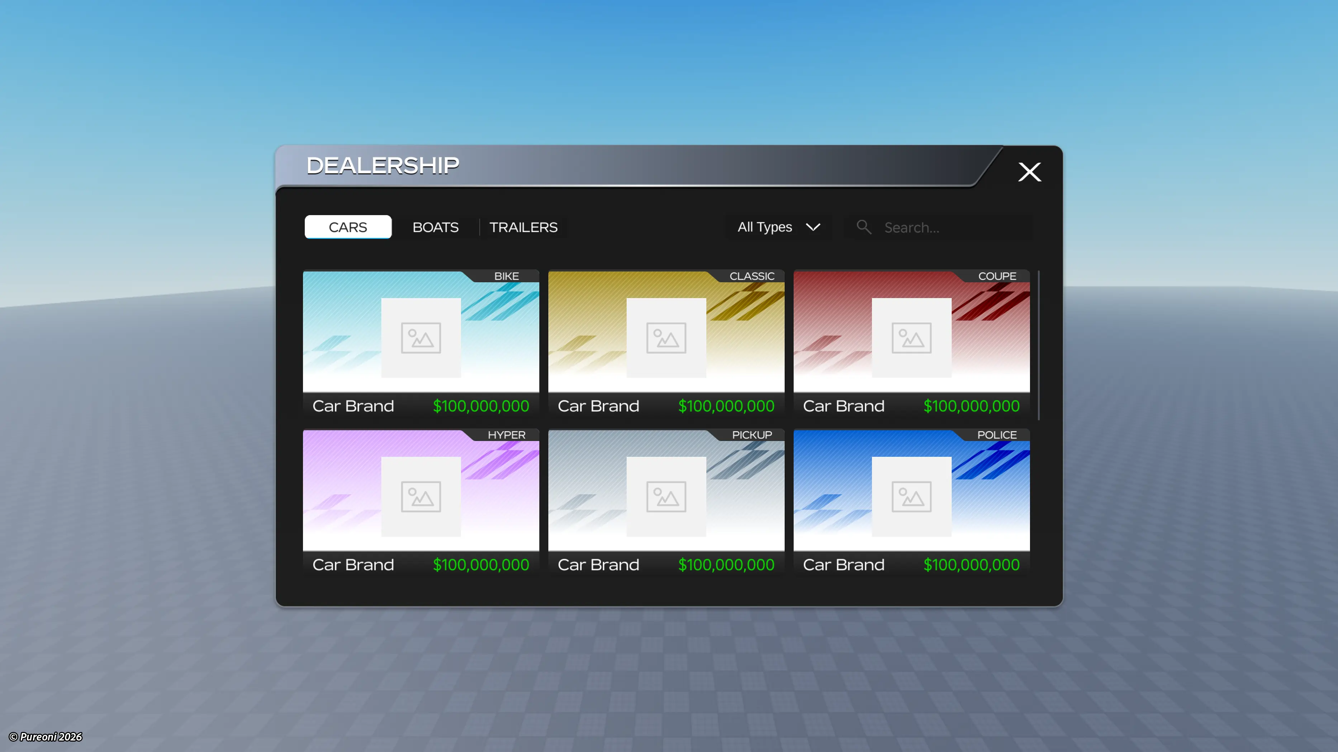Close the Dealership window with X
The width and height of the screenshot is (1338, 752).
[x=1029, y=172]
